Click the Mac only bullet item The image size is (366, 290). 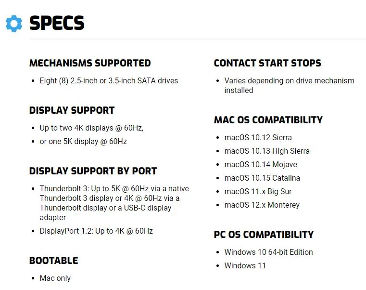55,278
